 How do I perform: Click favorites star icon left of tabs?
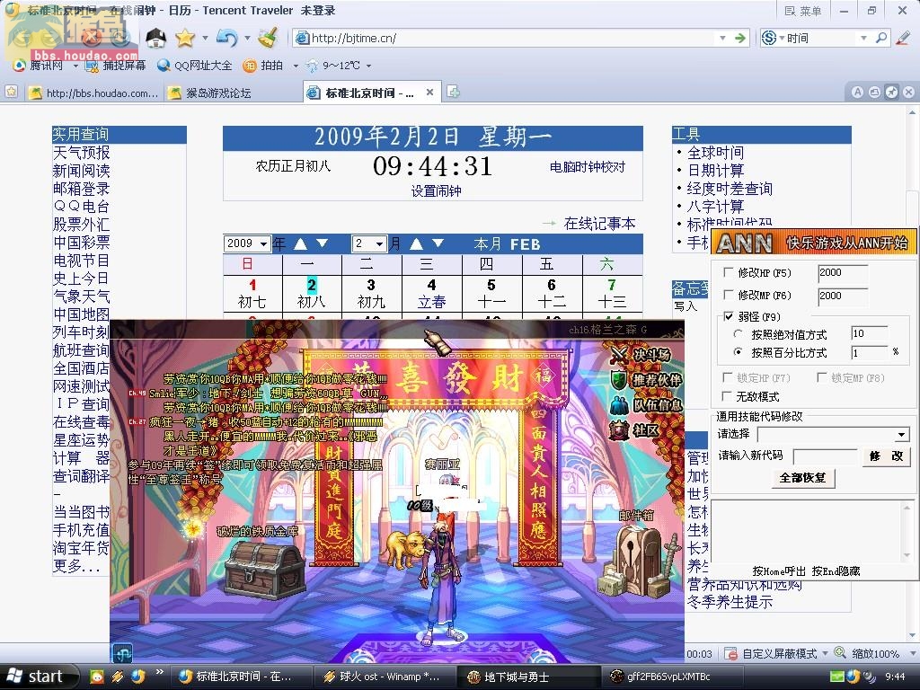coord(11,93)
